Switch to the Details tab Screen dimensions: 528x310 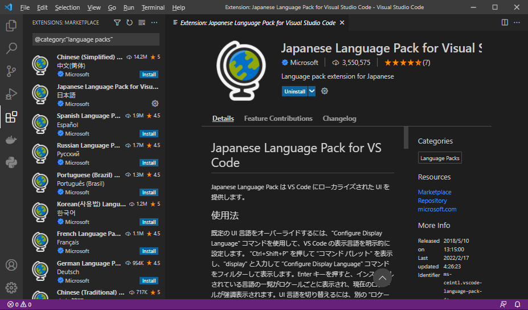[223, 119]
